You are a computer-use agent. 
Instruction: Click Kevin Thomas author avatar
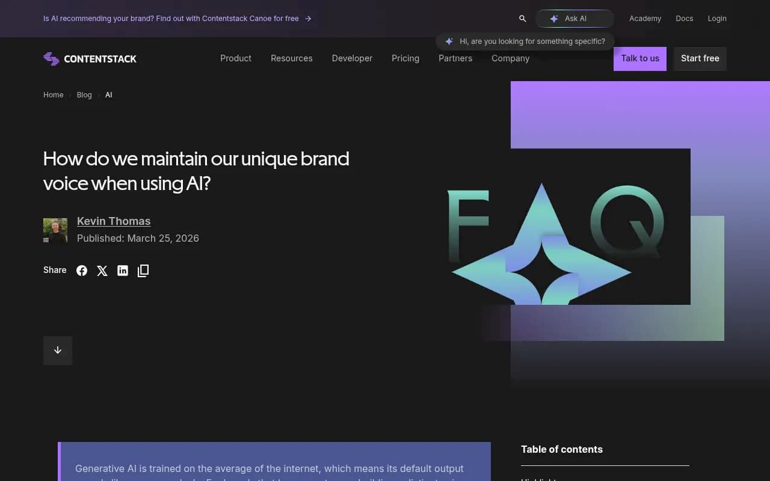point(55,230)
